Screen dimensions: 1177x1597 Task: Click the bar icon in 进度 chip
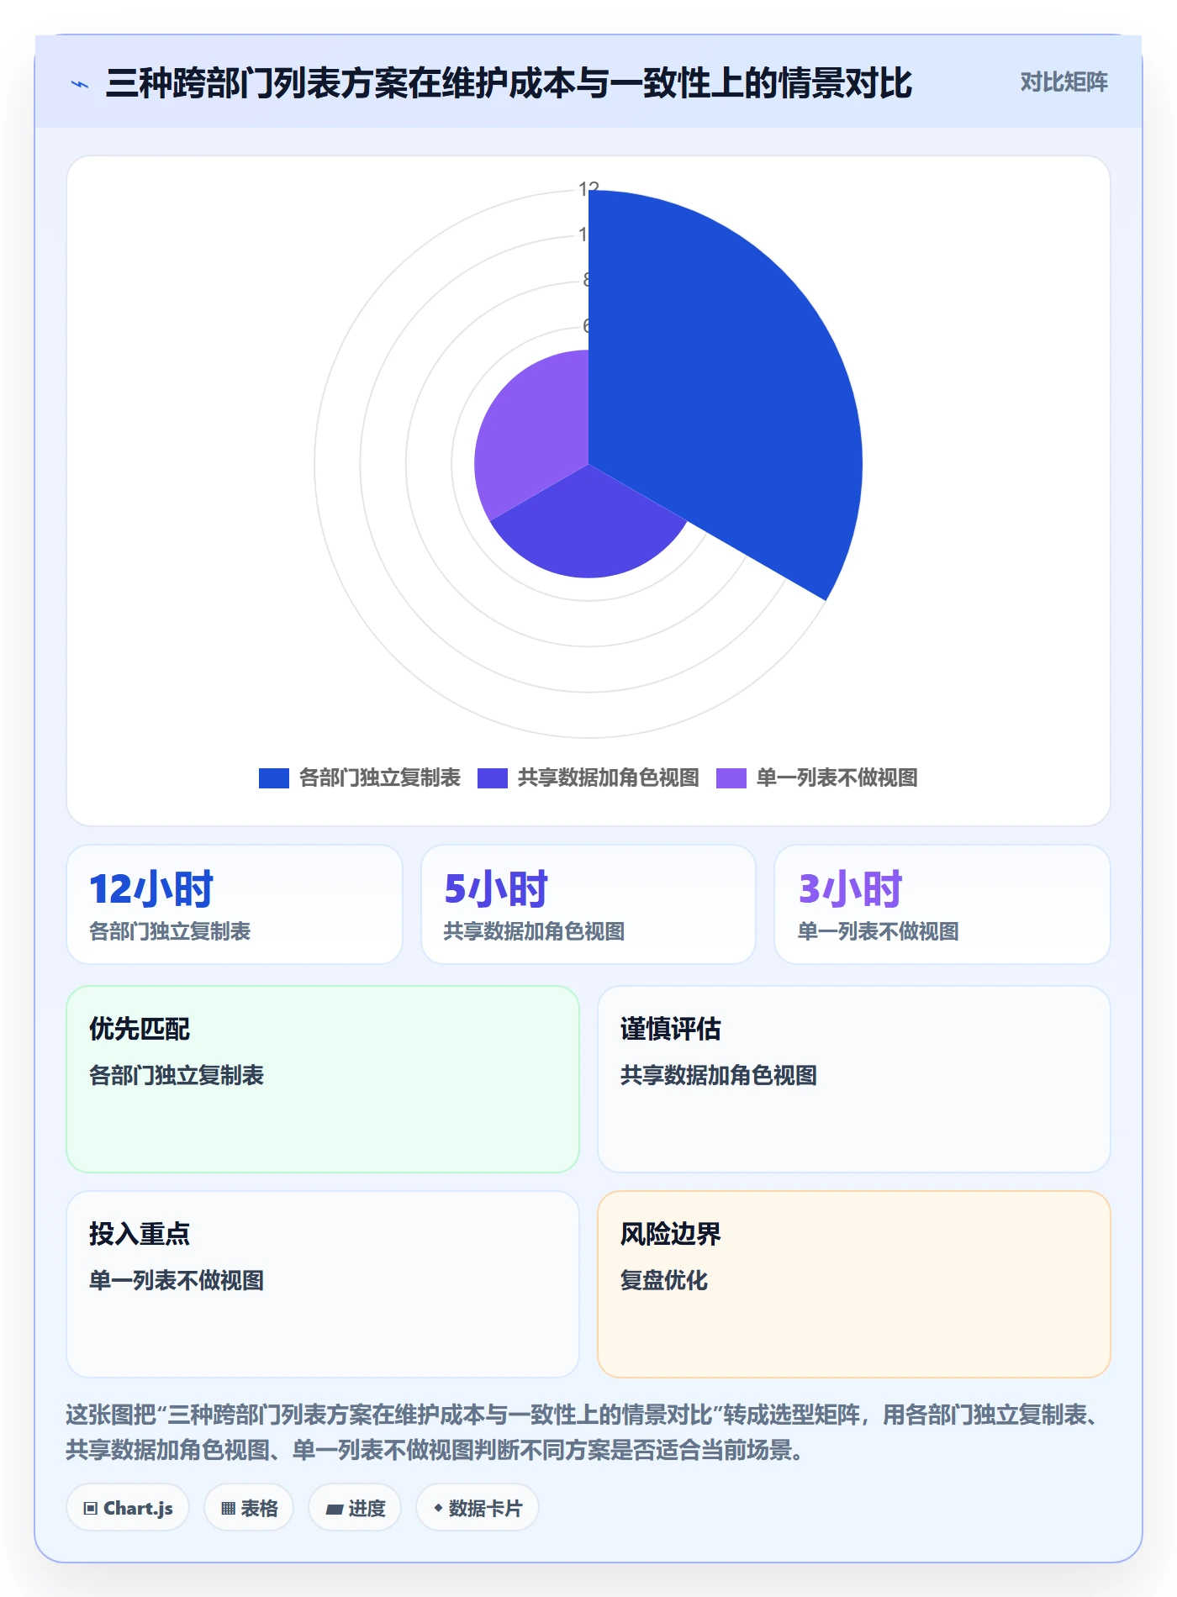coord(335,1510)
